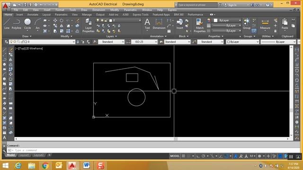Toggle object snap tracking in status bar

pos(221,156)
